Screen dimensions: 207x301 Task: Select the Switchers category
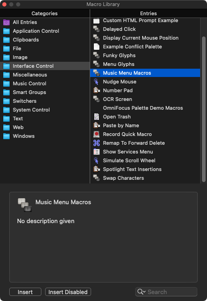[x=45, y=101]
